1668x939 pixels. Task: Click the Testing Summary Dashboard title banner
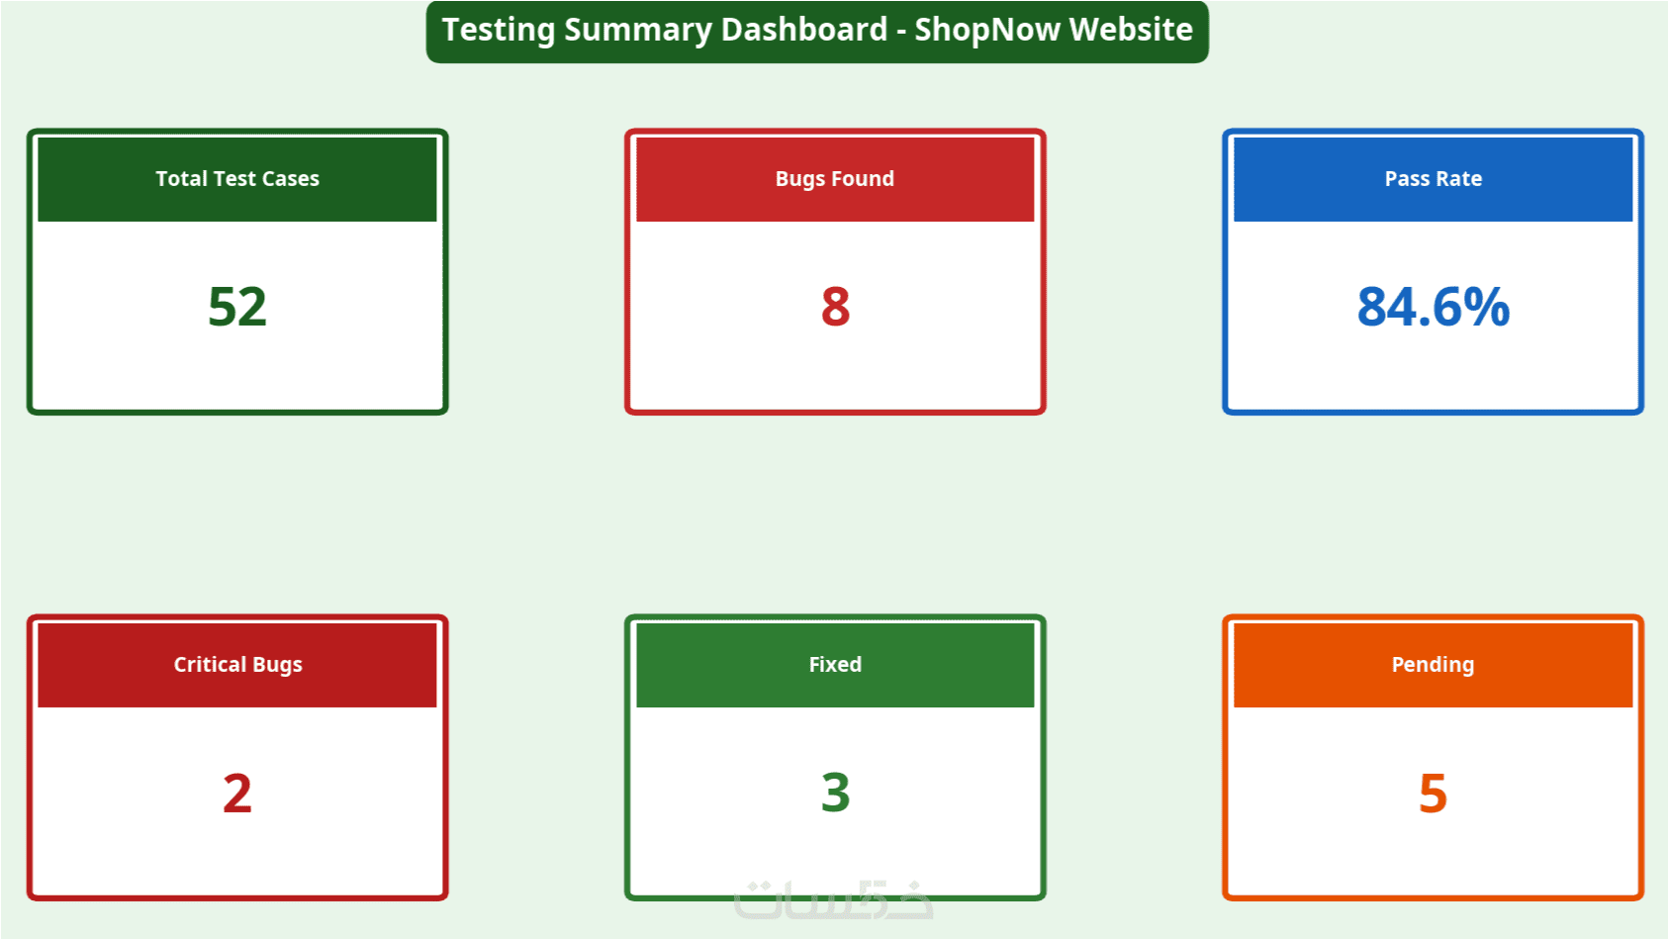coord(817,31)
